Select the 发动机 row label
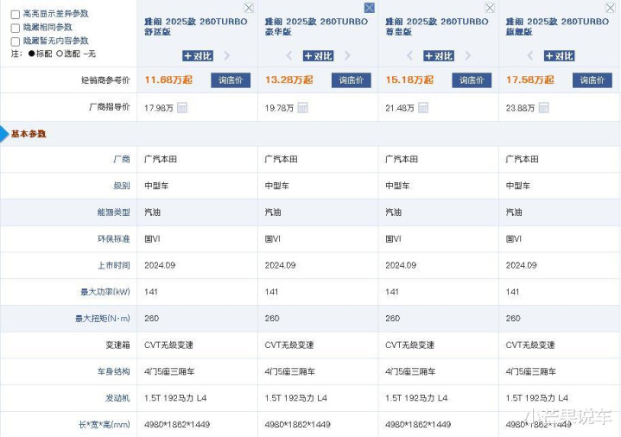 pos(117,398)
